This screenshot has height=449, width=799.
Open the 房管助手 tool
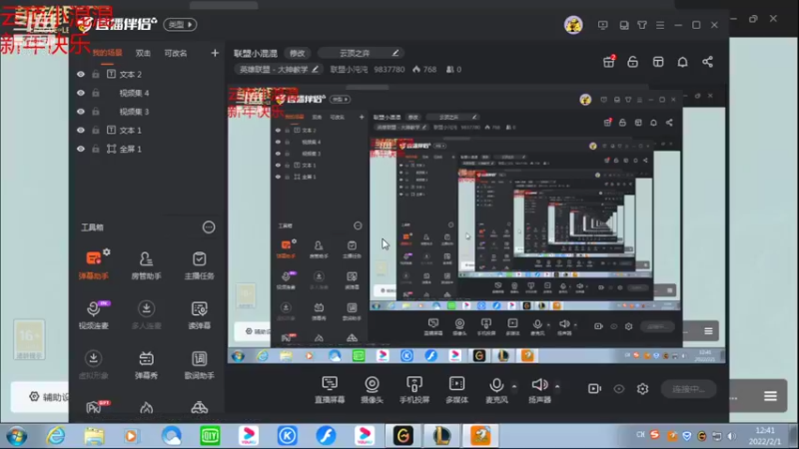146,264
